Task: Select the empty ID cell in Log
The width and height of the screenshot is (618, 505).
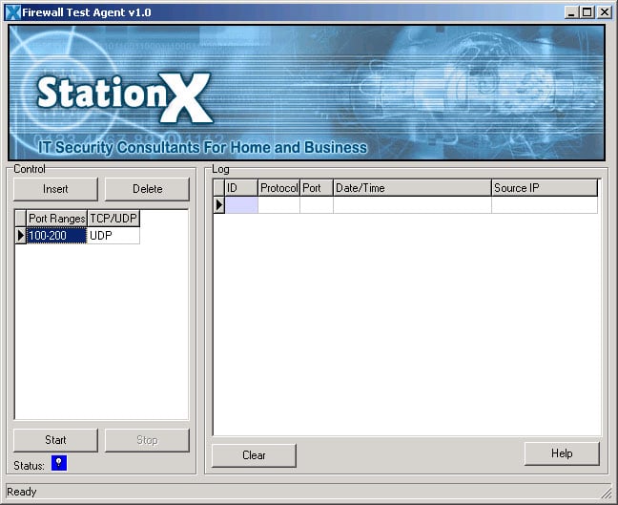Action: (x=241, y=205)
